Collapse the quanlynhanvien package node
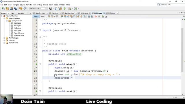Viewport: 185px width, 104px height. tap(7, 21)
